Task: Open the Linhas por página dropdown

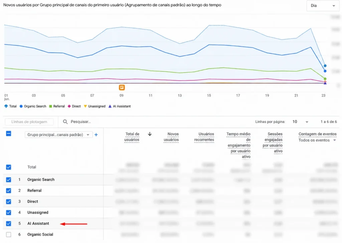Action: coord(300,122)
